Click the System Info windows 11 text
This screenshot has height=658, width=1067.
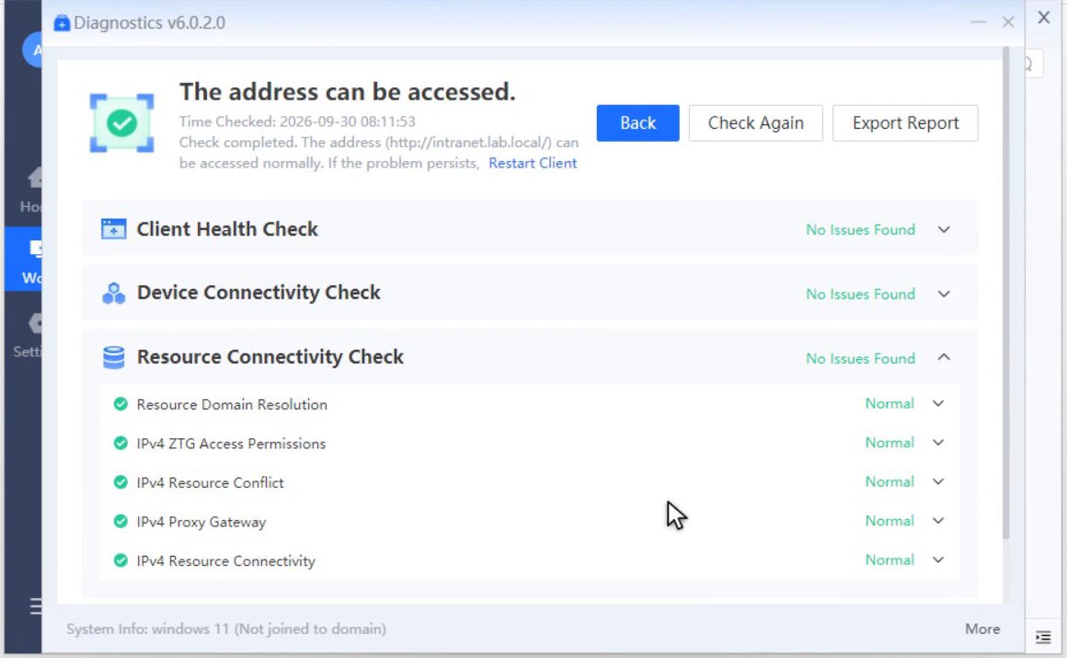[226, 629]
